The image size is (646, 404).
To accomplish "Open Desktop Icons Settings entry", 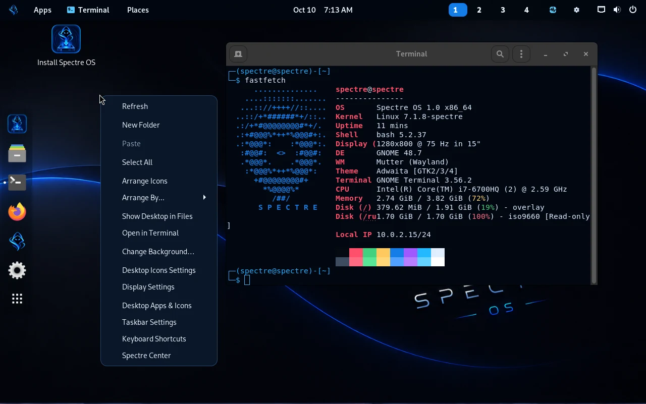I will pyautogui.click(x=159, y=270).
